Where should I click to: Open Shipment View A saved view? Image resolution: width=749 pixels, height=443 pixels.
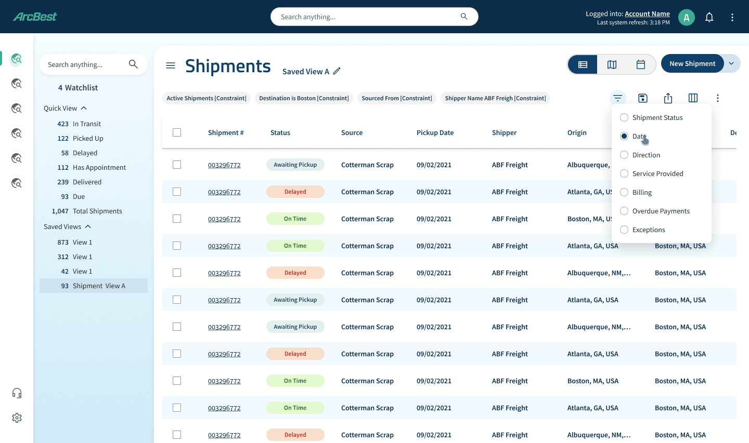(94, 286)
